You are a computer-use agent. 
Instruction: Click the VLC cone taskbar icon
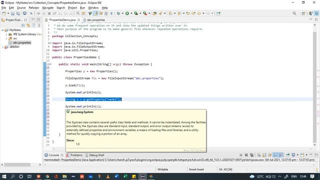108,176
